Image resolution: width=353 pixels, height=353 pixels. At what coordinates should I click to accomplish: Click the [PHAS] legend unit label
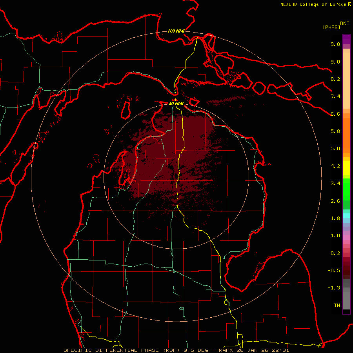click(331, 27)
